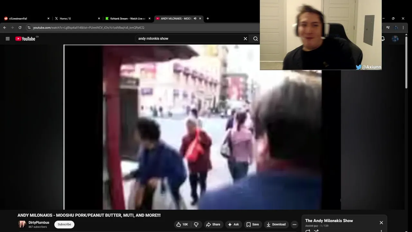412x232 pixels.
Task: Save video to a playlist
Action: tap(252, 225)
